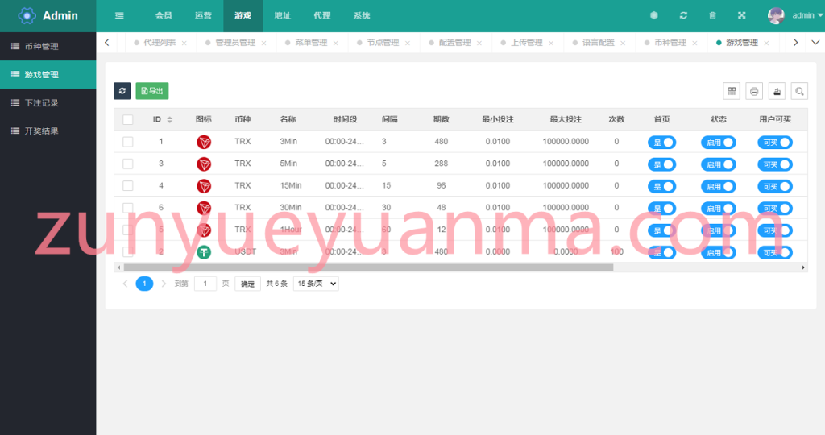Open 会员 top menu
Viewport: 825px width, 435px height.
[x=164, y=16]
